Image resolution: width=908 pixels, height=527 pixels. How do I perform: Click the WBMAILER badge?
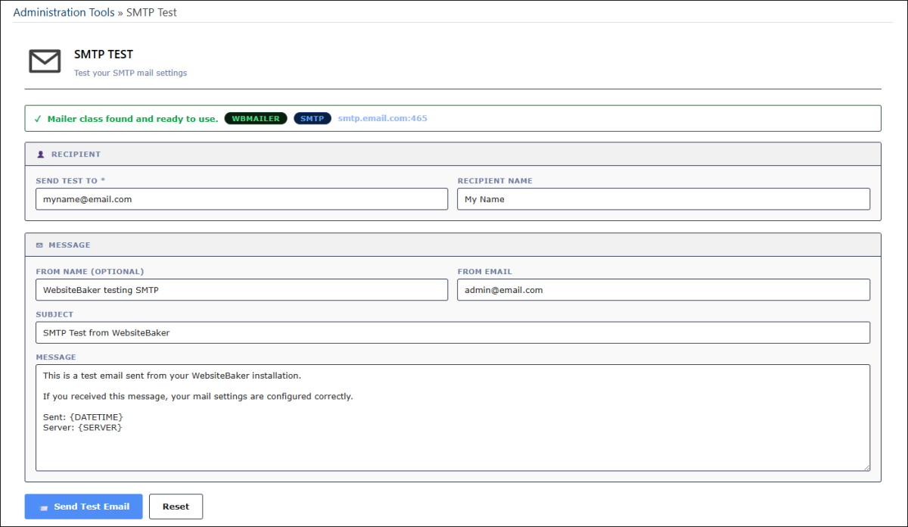[256, 119]
